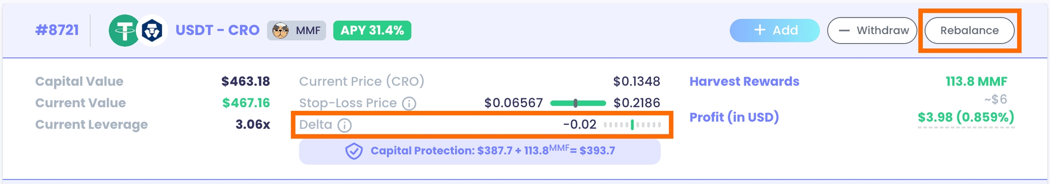Viewport: 1050px width, 184px height.
Task: Open position #8721 link
Action: tap(57, 30)
